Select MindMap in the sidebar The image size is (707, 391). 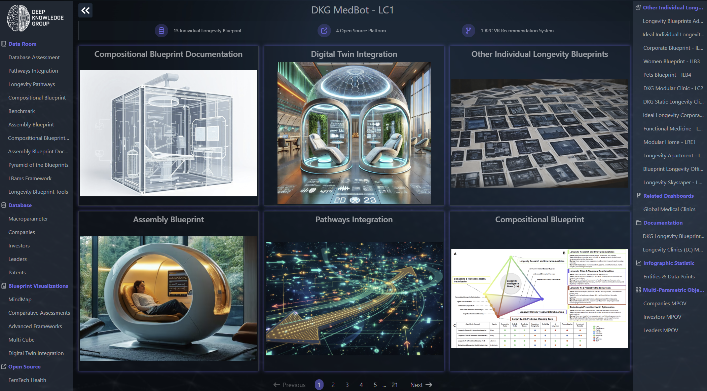coord(20,299)
